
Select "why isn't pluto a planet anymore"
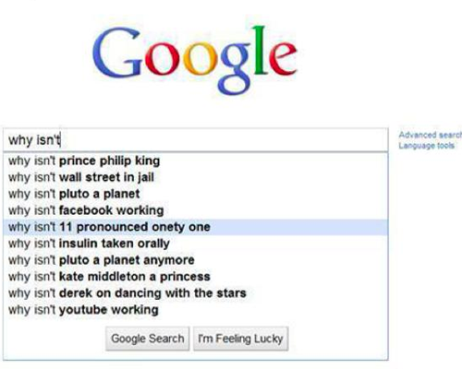point(196,260)
